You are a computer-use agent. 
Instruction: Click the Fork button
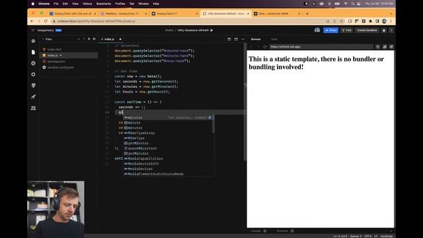[x=346, y=30]
